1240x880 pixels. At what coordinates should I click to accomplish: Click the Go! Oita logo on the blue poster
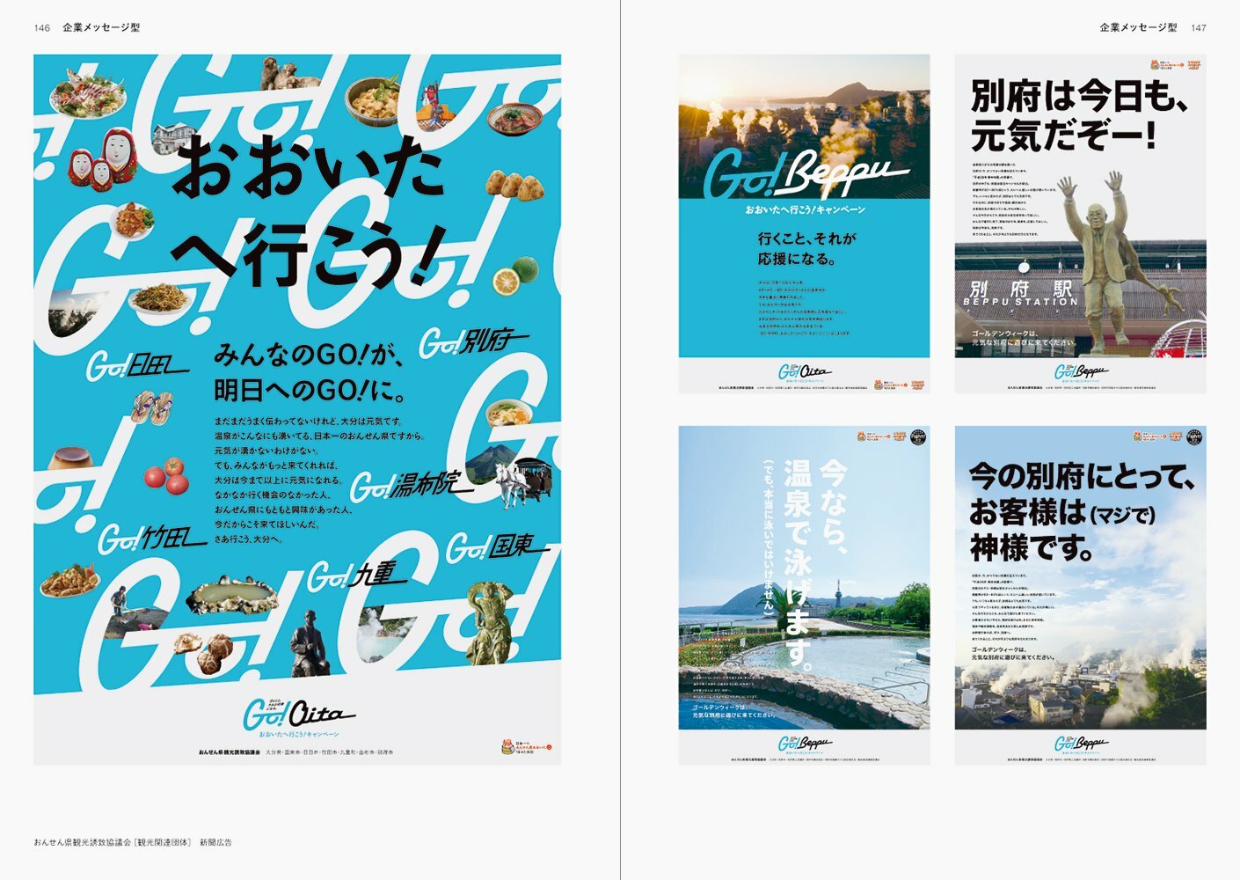[x=298, y=716]
